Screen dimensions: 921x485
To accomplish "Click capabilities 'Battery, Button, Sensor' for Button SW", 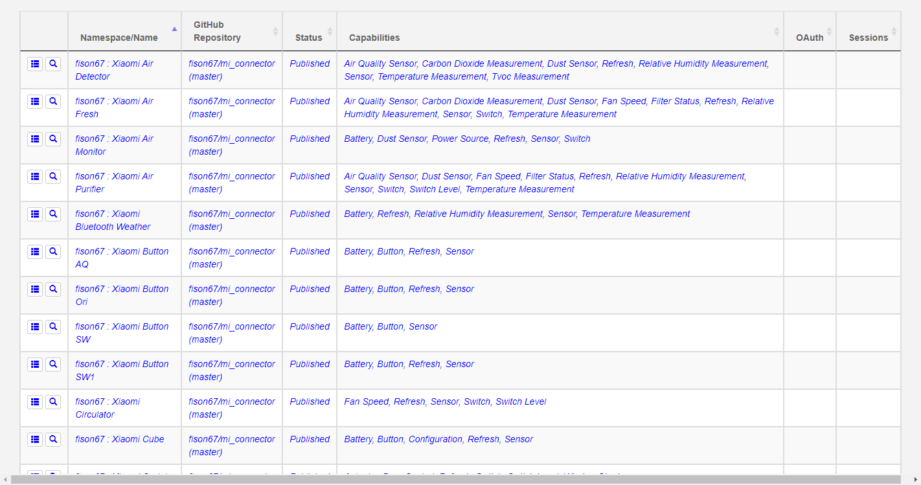I will (391, 326).
